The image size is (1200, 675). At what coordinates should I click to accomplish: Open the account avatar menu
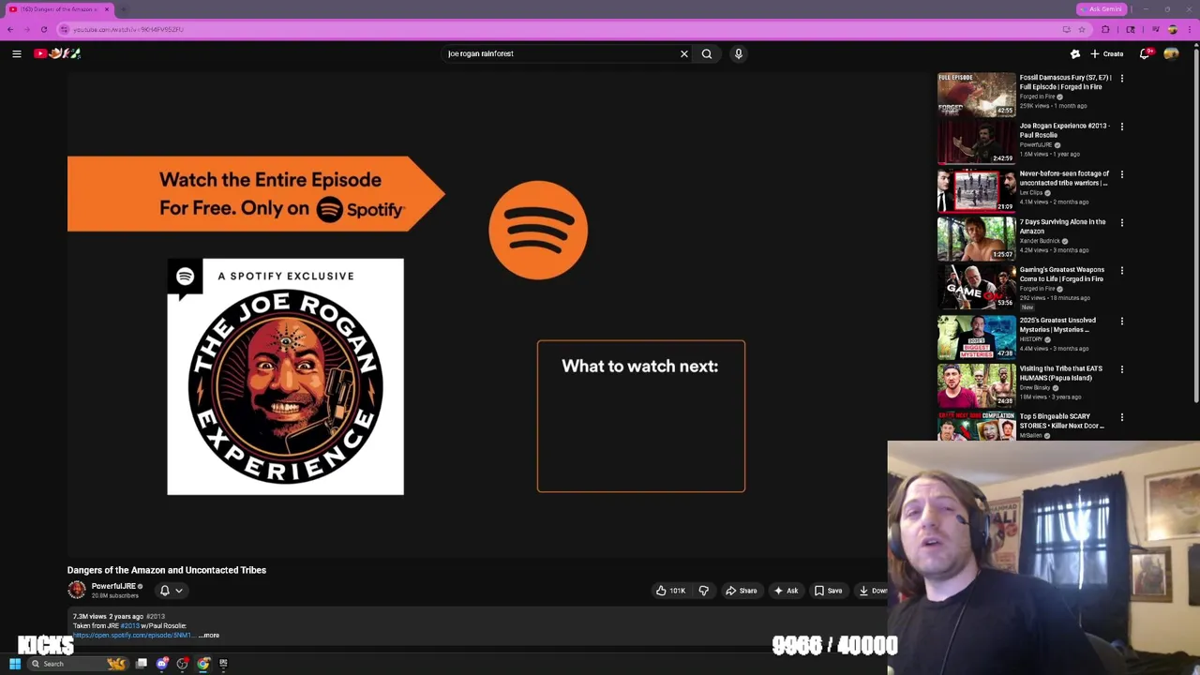click(1171, 53)
